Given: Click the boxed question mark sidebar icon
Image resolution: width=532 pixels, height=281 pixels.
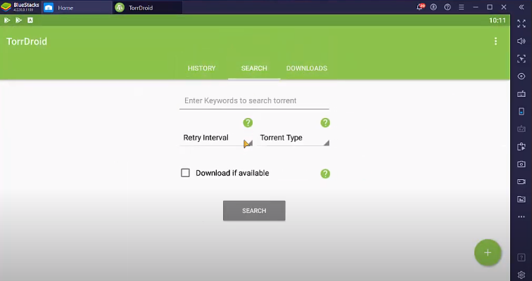Looking at the screenshot, I should tap(521, 258).
